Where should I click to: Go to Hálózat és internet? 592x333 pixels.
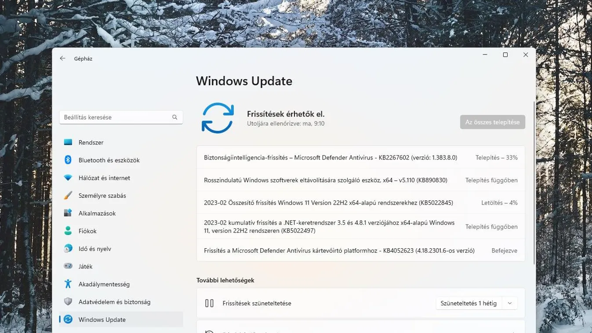[121, 178]
